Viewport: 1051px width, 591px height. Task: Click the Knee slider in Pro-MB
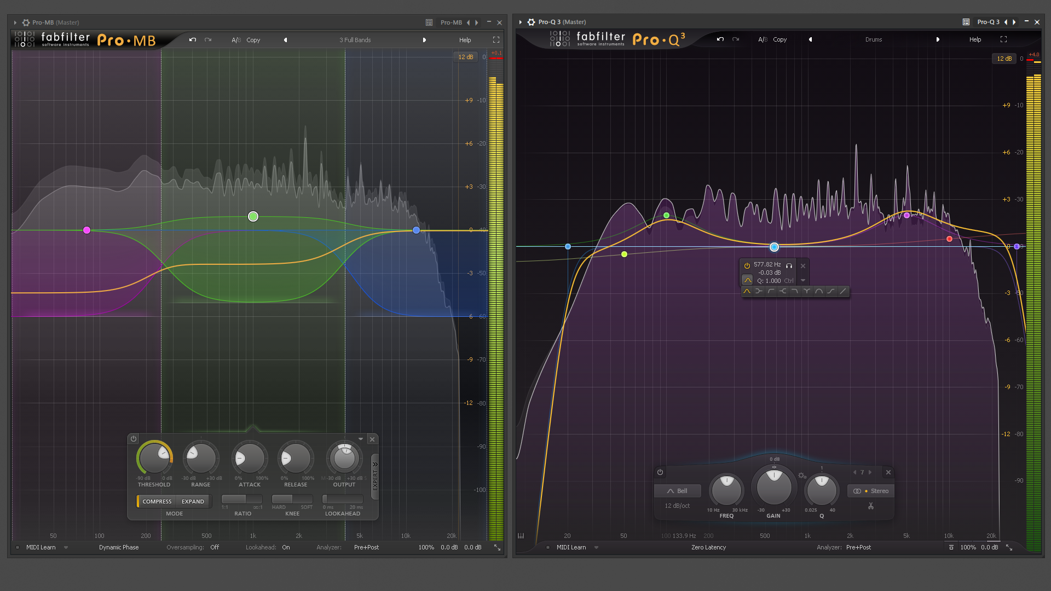292,499
